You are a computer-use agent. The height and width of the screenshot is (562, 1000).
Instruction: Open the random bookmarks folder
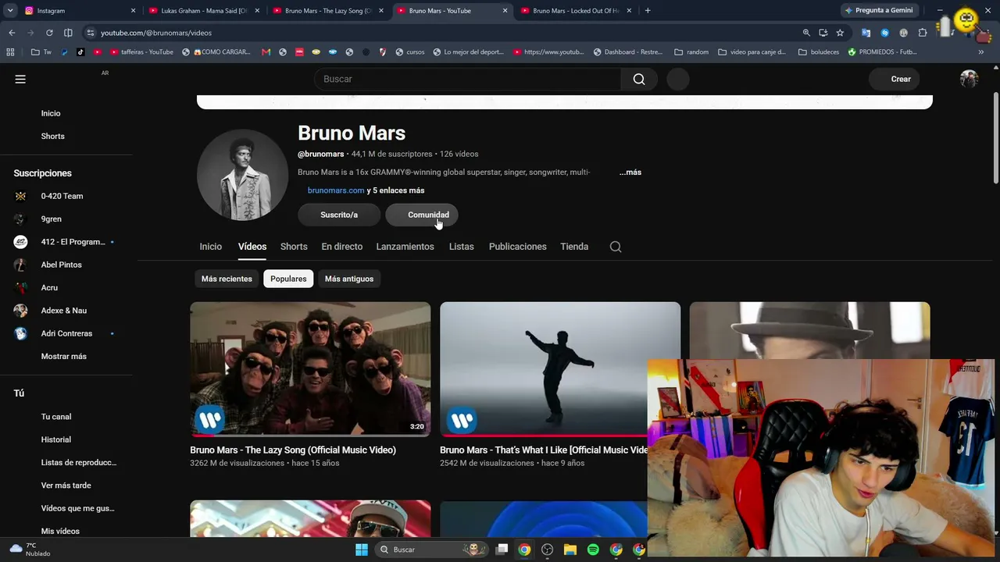click(x=691, y=52)
